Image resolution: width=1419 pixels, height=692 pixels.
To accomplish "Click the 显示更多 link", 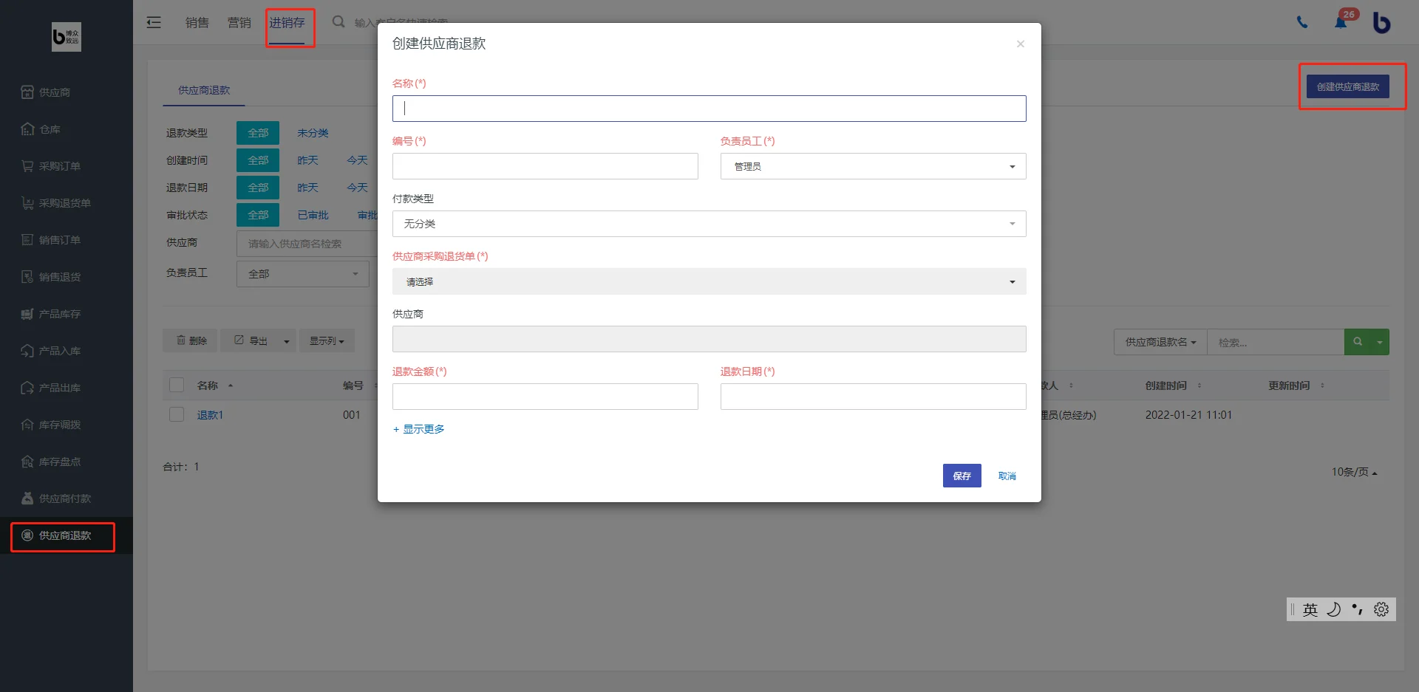I will (x=418, y=429).
